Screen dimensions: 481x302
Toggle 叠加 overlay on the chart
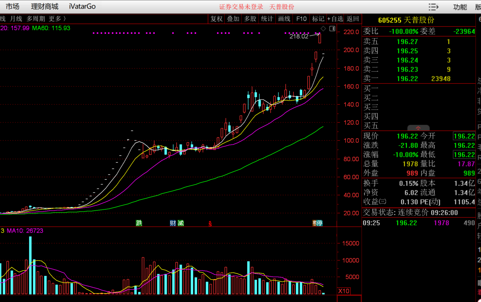coord(233,19)
